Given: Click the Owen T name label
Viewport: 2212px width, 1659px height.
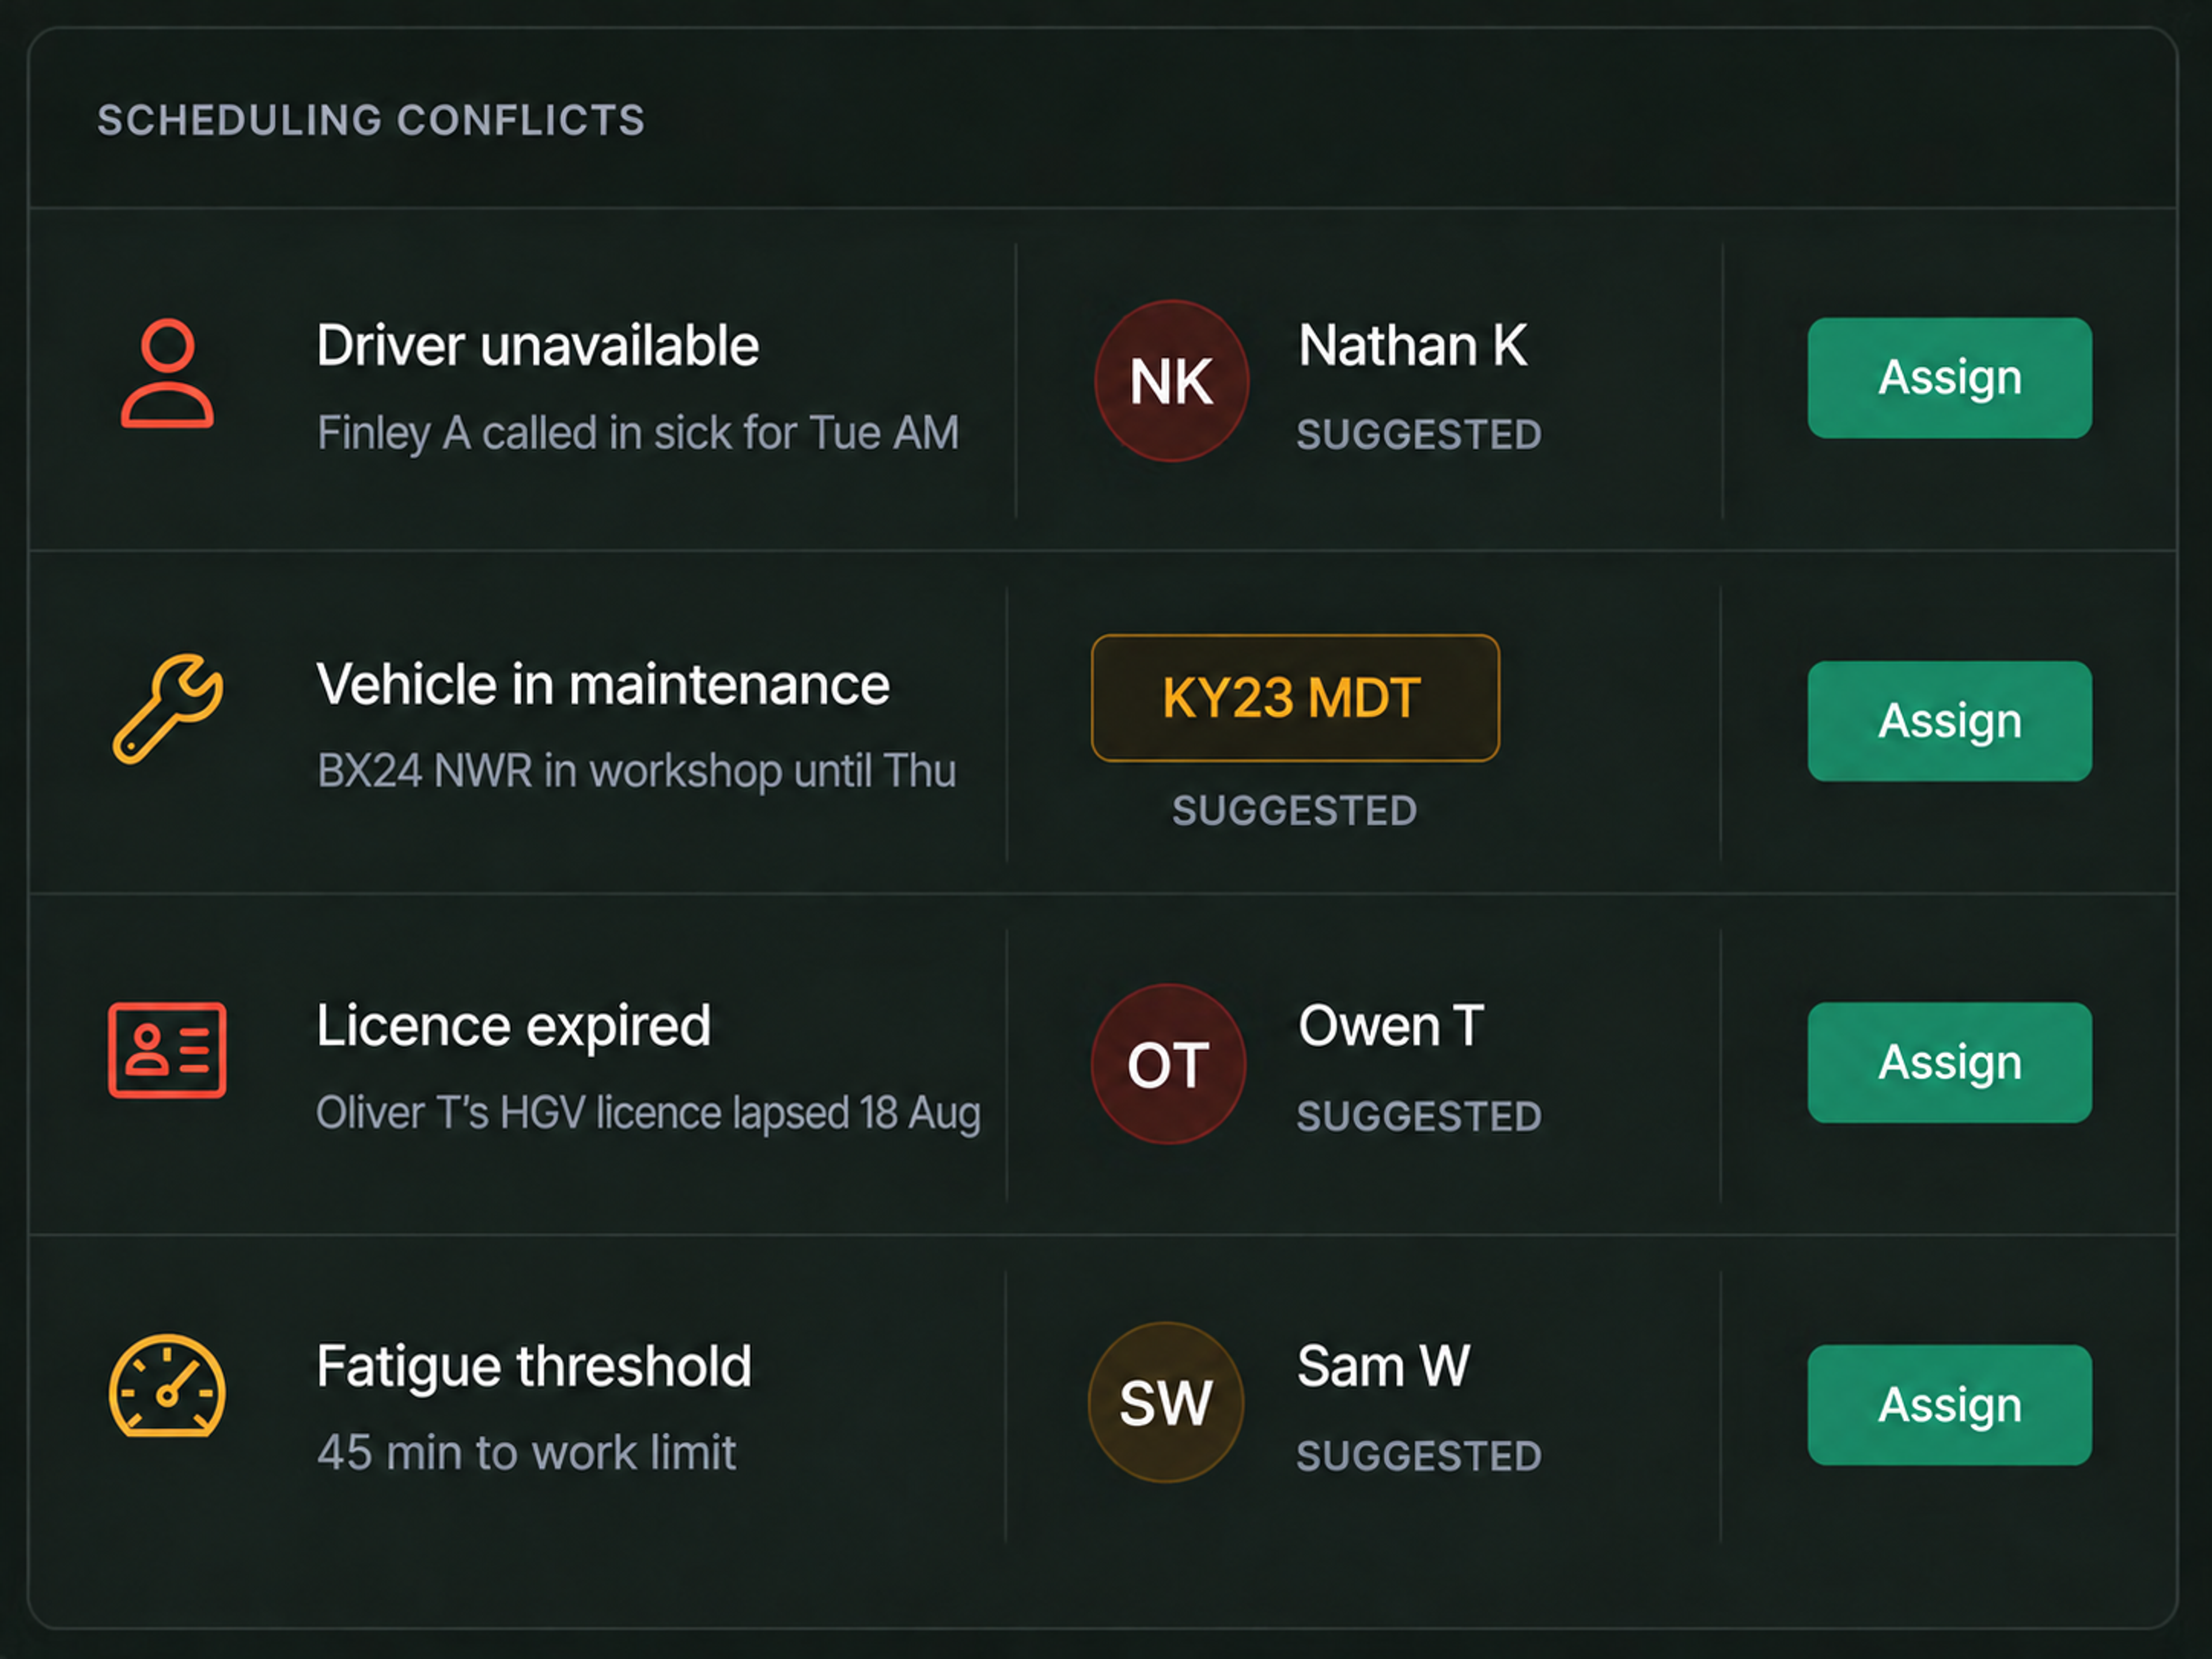Looking at the screenshot, I should click(1391, 1027).
